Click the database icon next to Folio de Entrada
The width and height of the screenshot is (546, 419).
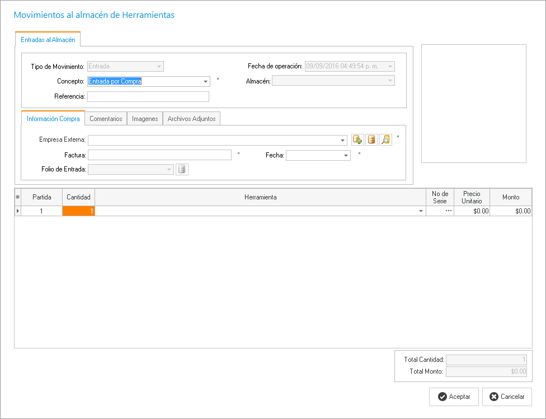click(x=182, y=170)
